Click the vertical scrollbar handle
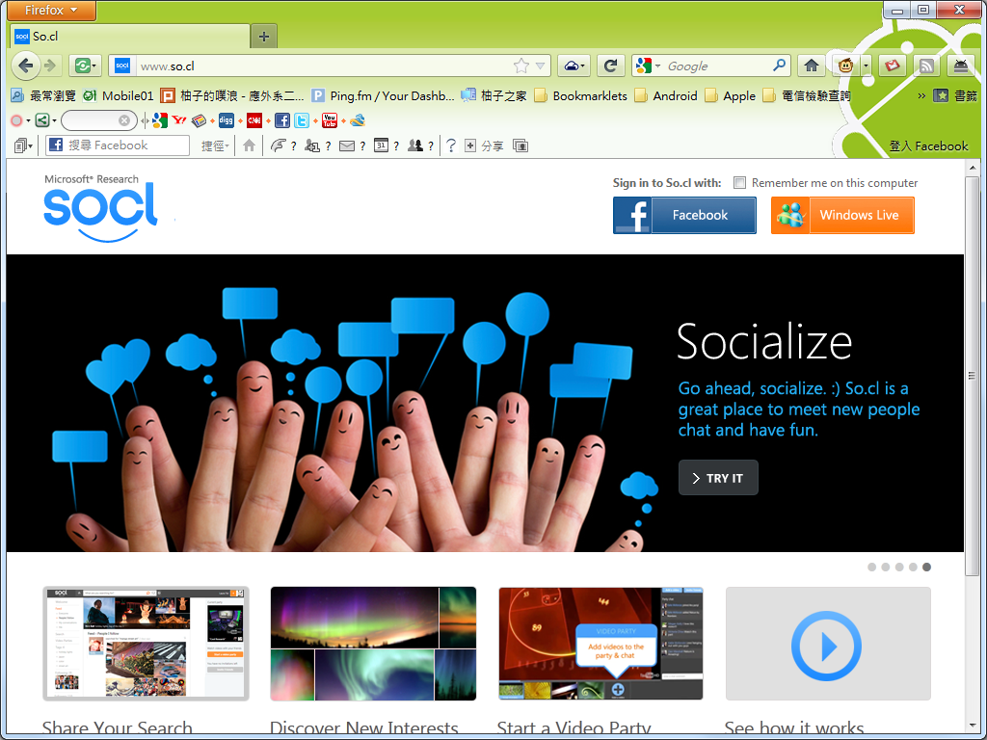 972,377
